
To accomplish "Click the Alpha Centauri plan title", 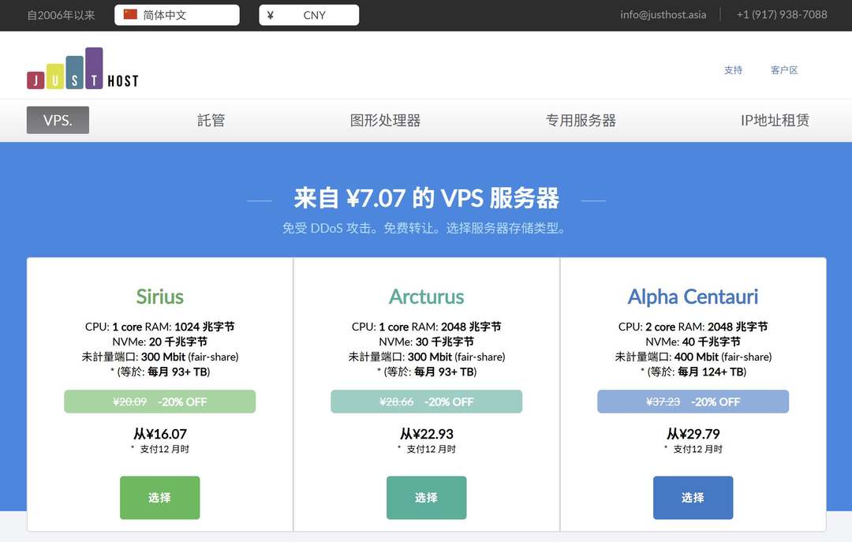I will [693, 297].
